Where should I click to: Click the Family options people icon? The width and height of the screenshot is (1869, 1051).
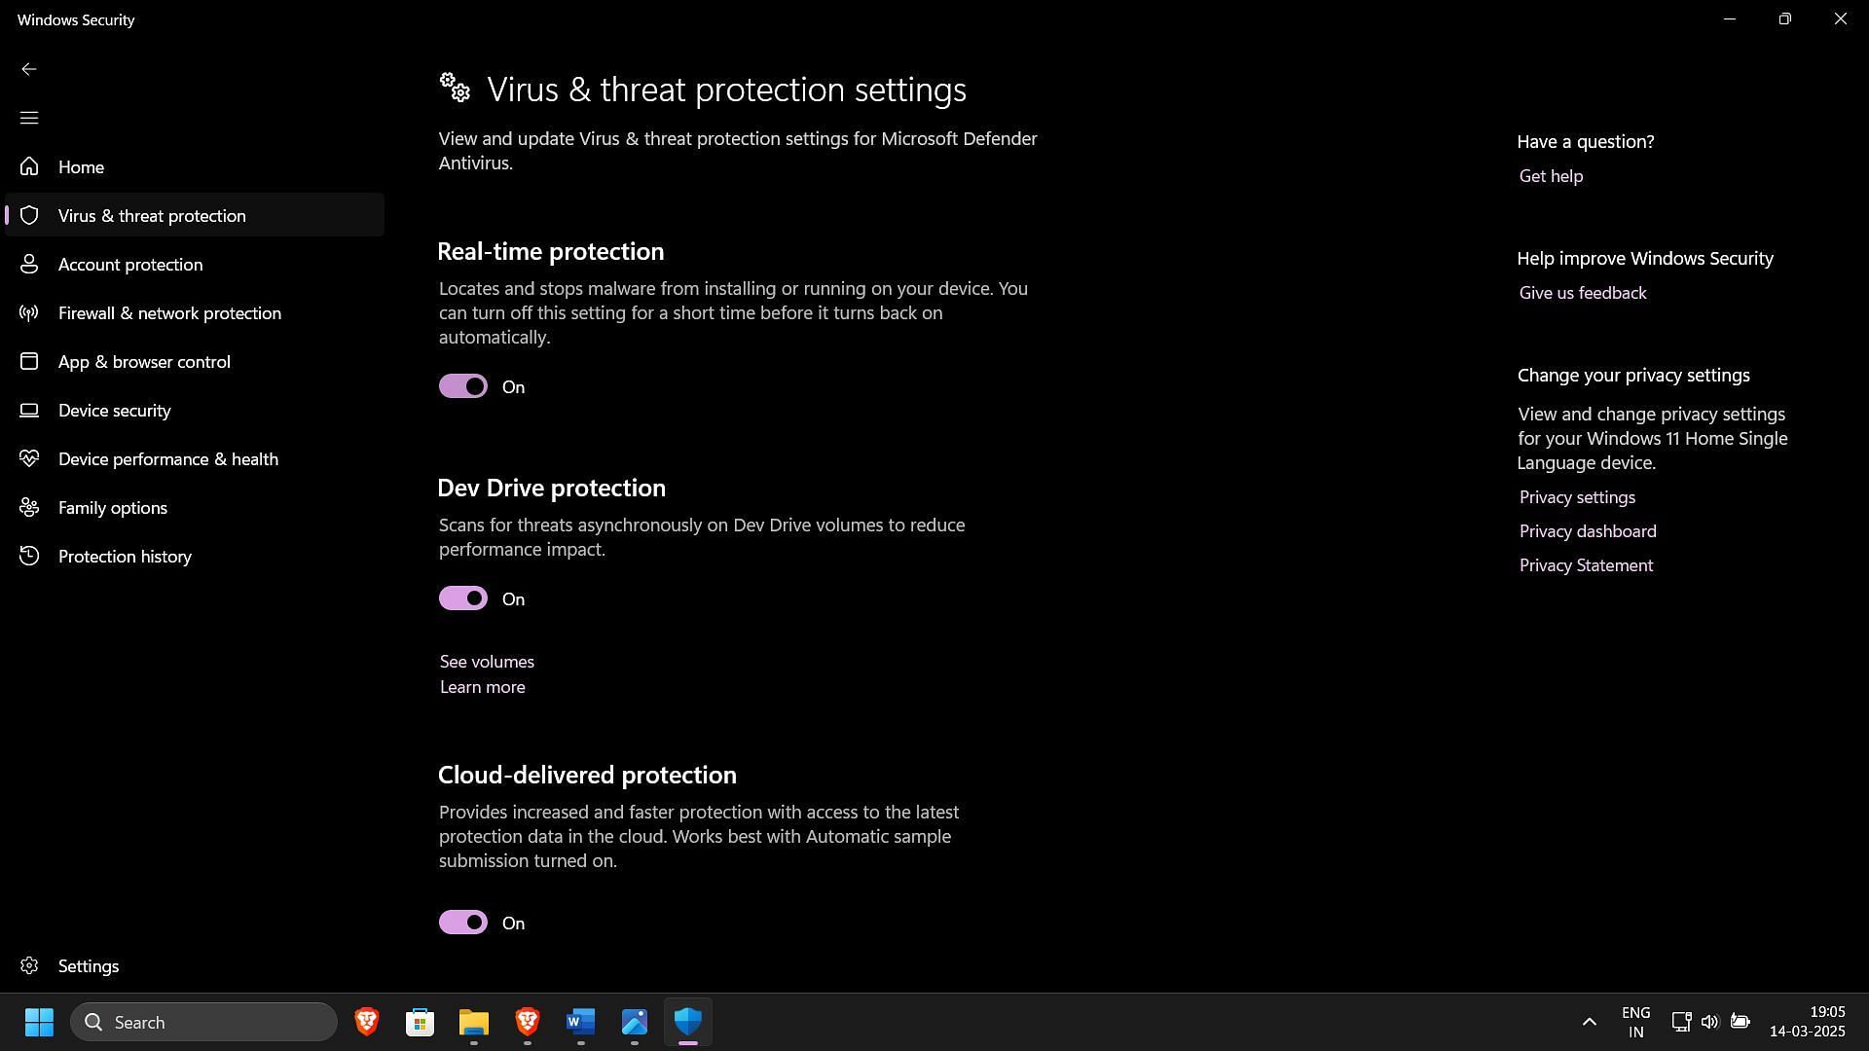pos(29,507)
